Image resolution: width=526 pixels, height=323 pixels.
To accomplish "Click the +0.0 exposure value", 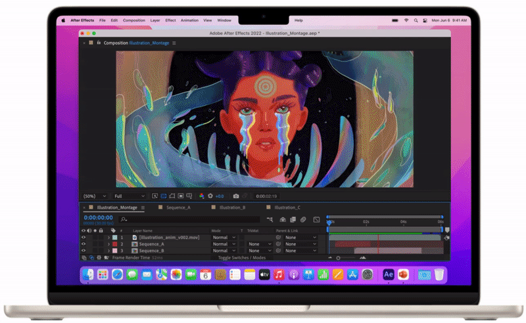I will tap(220, 196).
